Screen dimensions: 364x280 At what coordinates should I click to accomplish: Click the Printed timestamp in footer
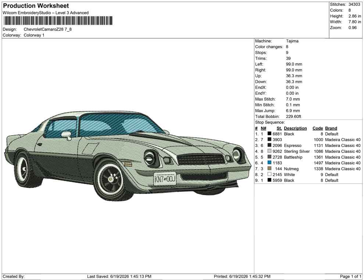pos(242,276)
